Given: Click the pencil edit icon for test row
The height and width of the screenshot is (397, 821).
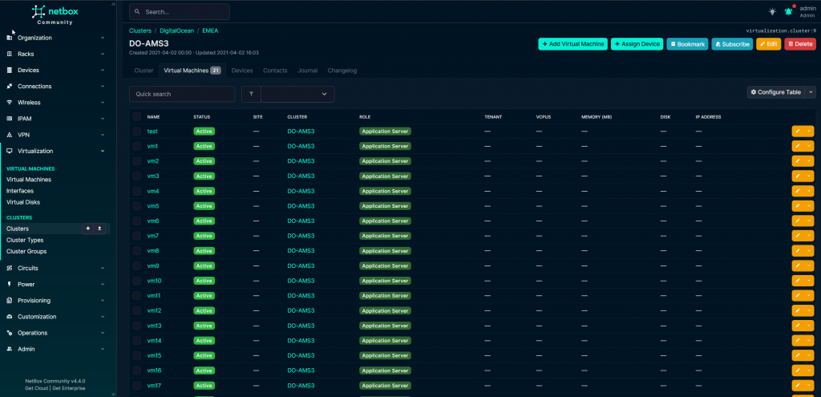Looking at the screenshot, I should pos(798,131).
